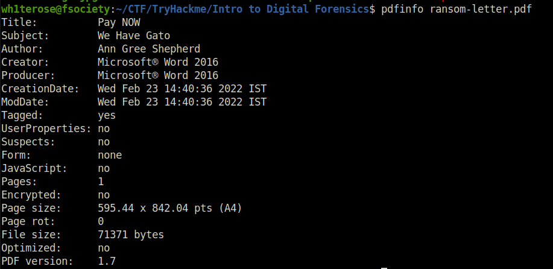
Task: Click the subject value 'We Have Gato'
Action: coord(134,36)
